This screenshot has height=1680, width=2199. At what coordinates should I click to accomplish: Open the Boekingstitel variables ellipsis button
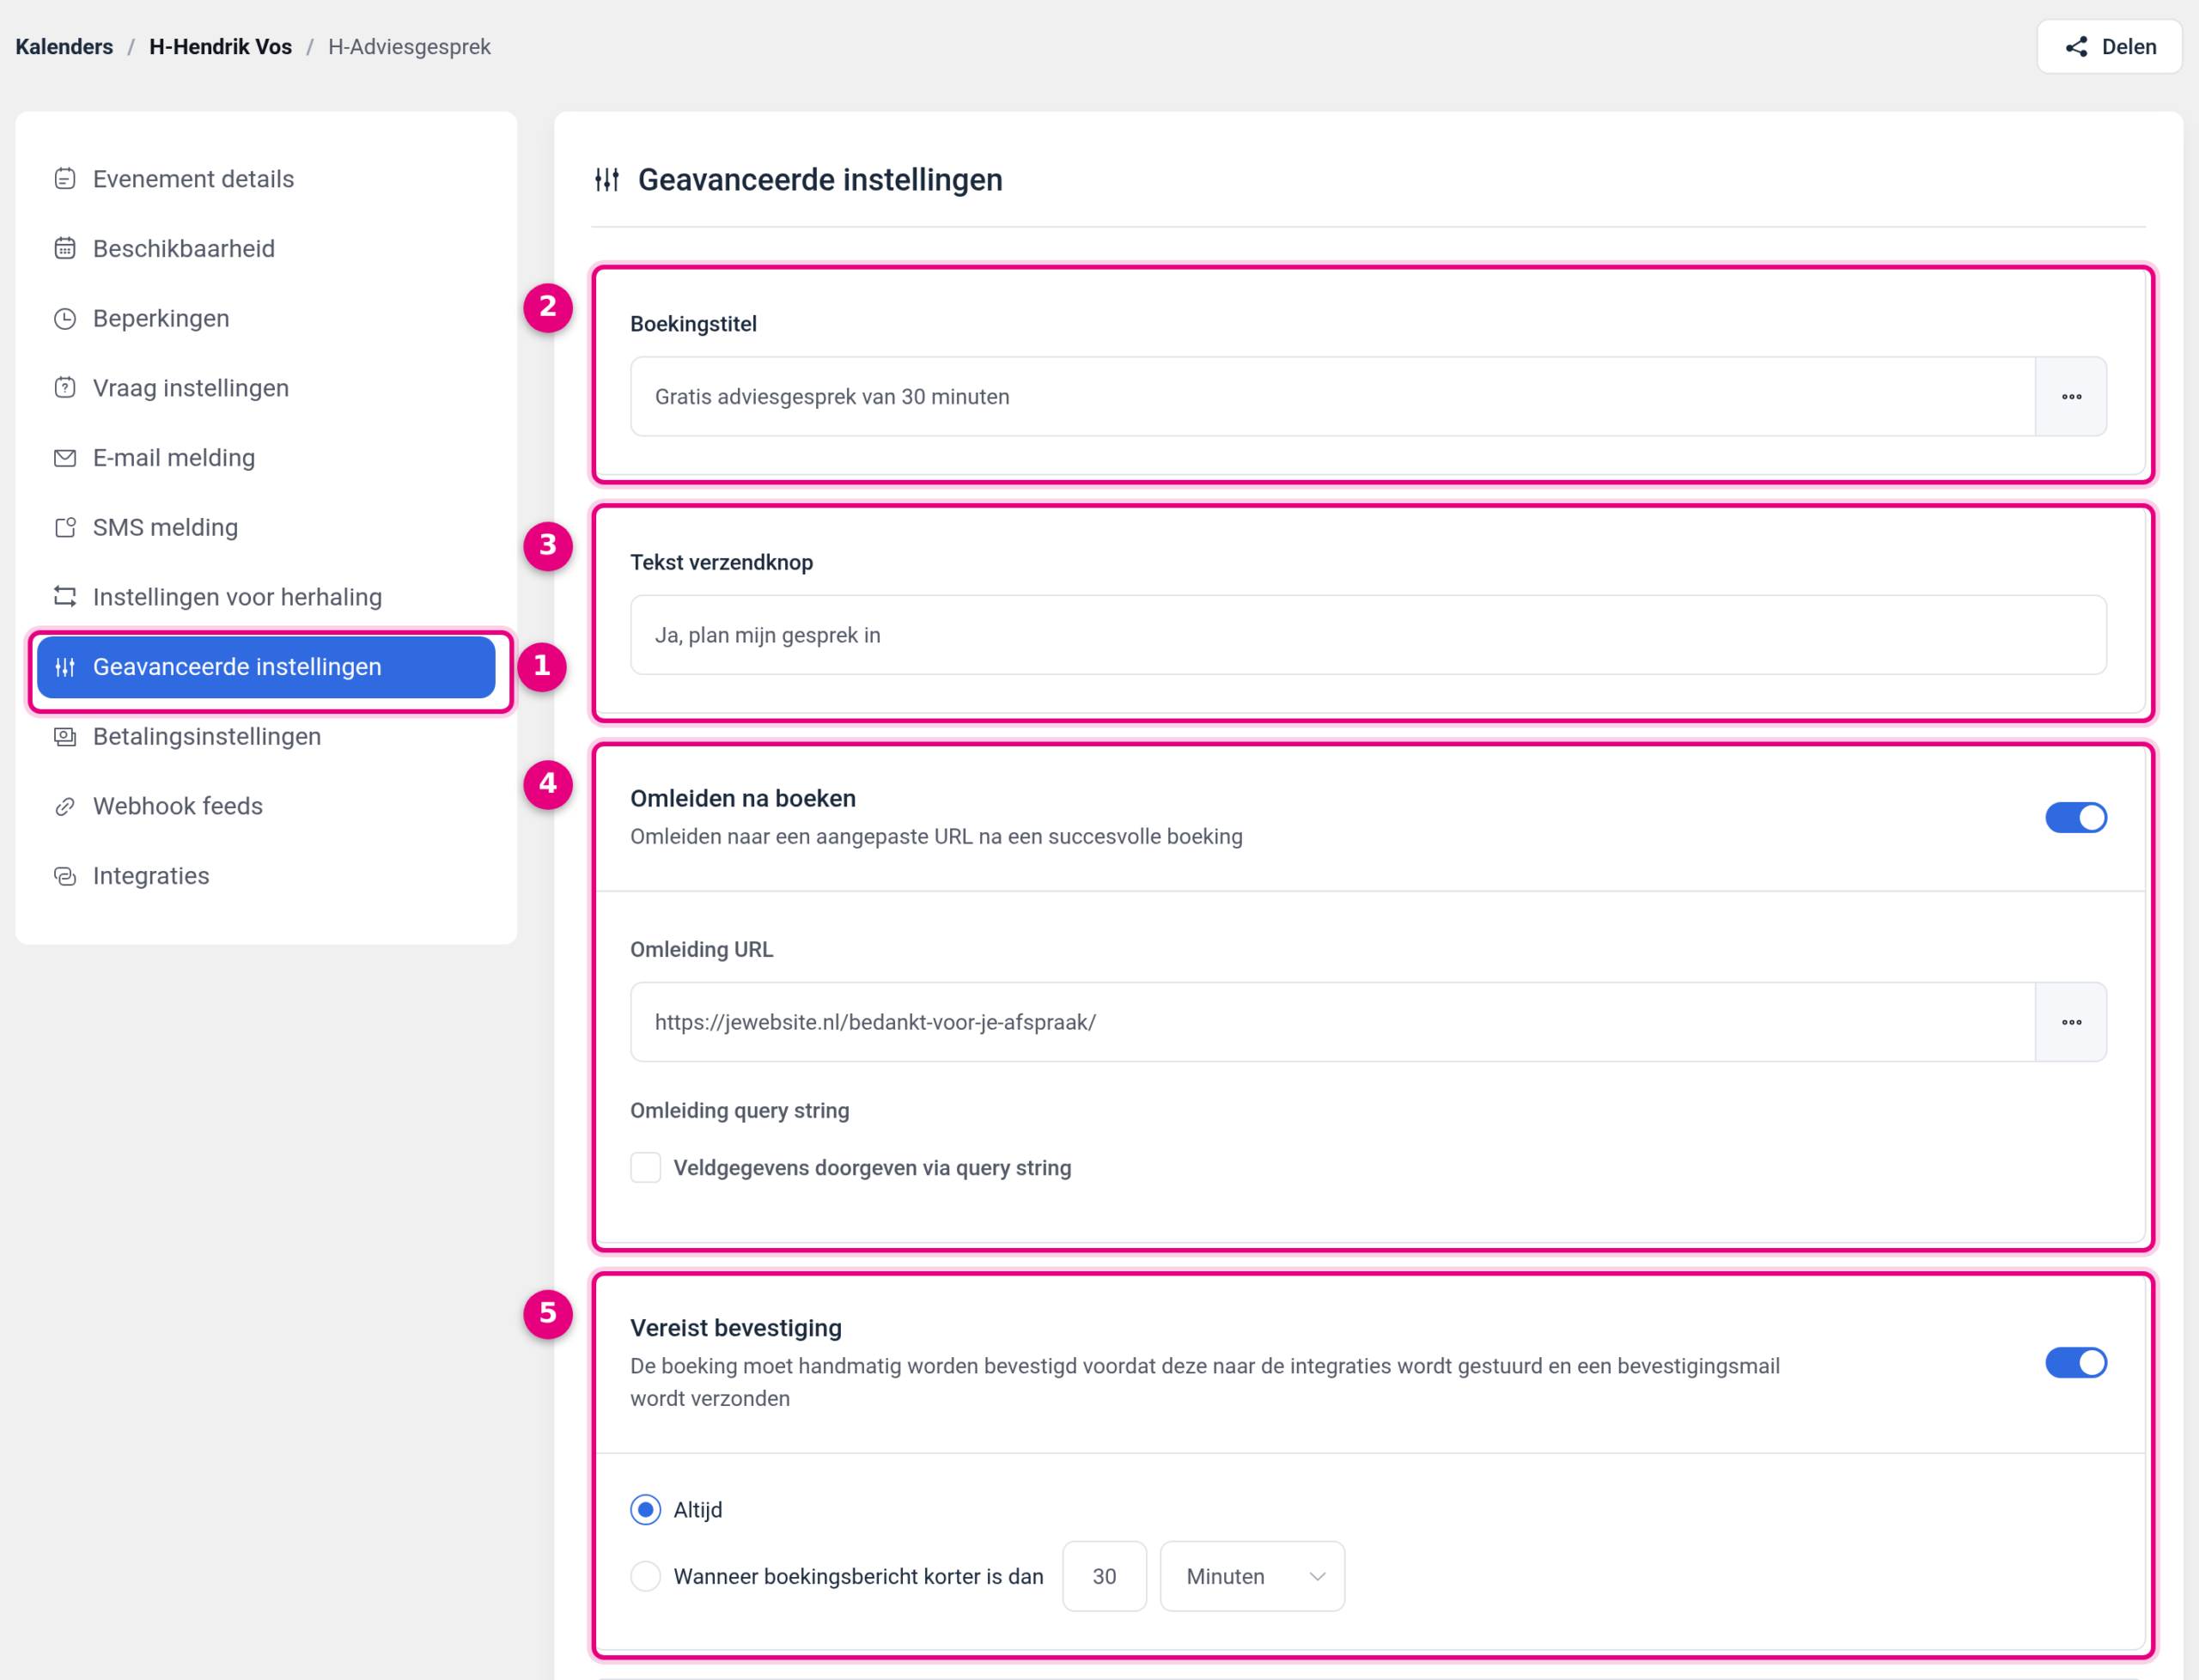click(x=2071, y=397)
